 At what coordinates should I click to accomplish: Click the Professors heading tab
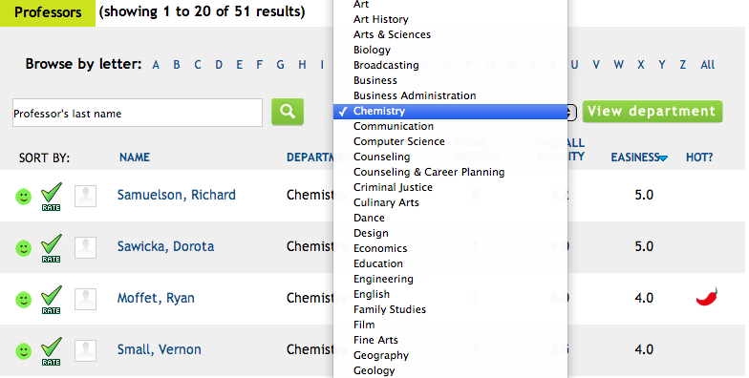coord(48,12)
